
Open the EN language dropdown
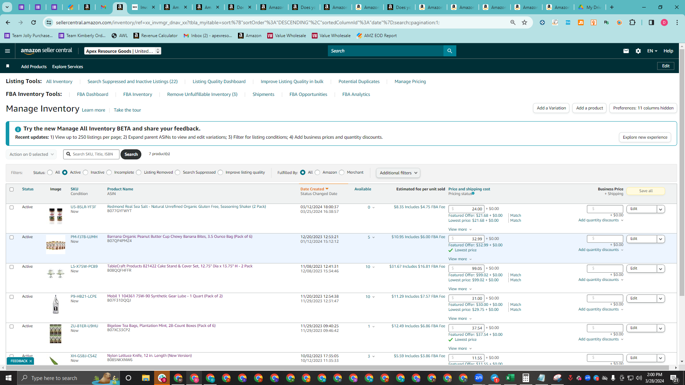652,51
